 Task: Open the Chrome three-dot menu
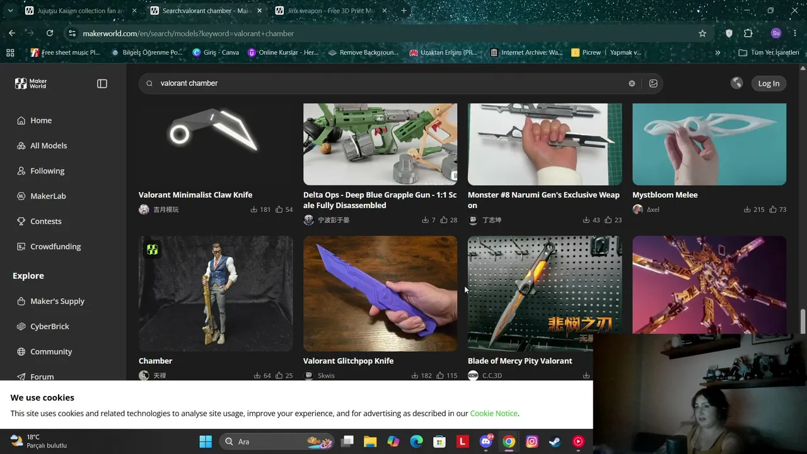795,33
